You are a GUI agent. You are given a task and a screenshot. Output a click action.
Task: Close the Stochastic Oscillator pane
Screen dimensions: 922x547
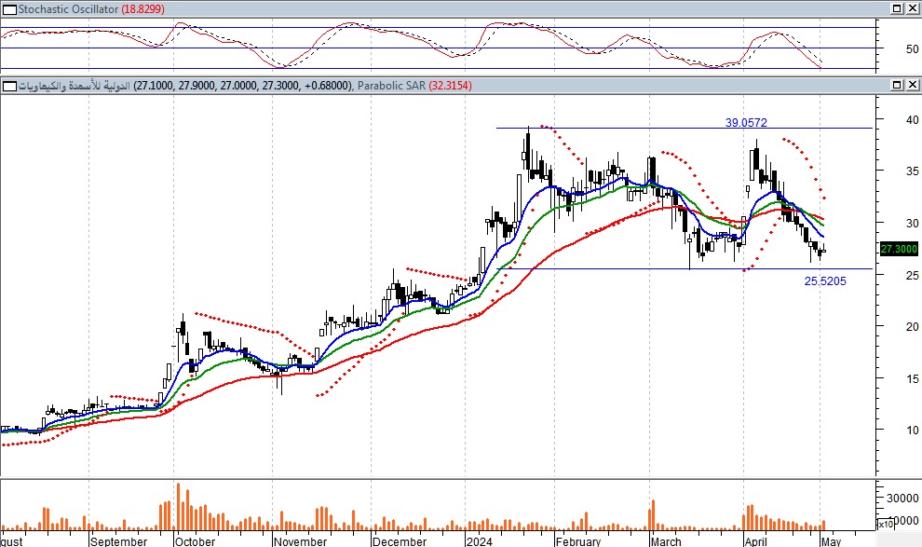(x=911, y=7)
